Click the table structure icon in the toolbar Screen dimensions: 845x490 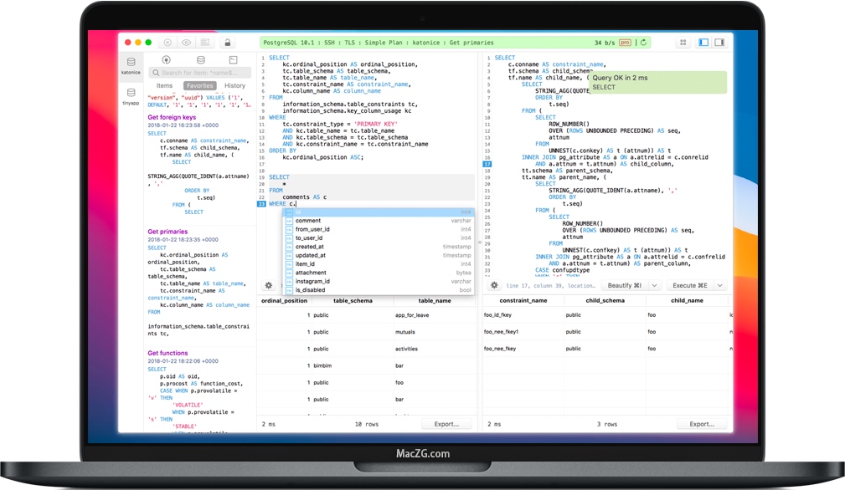point(205,42)
